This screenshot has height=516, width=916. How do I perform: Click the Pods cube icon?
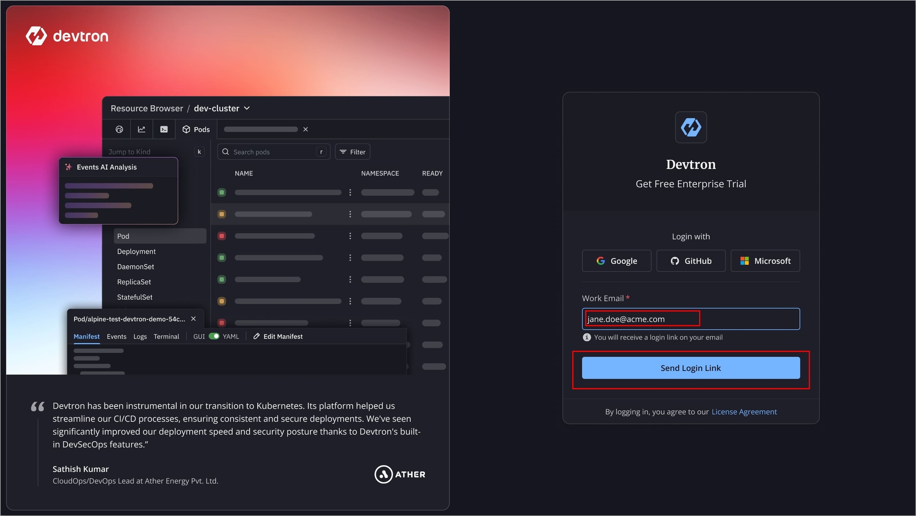click(x=186, y=129)
